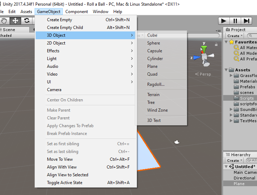Select Plane in the Hierarchy
This screenshot has width=257, height=195.
[240, 184]
